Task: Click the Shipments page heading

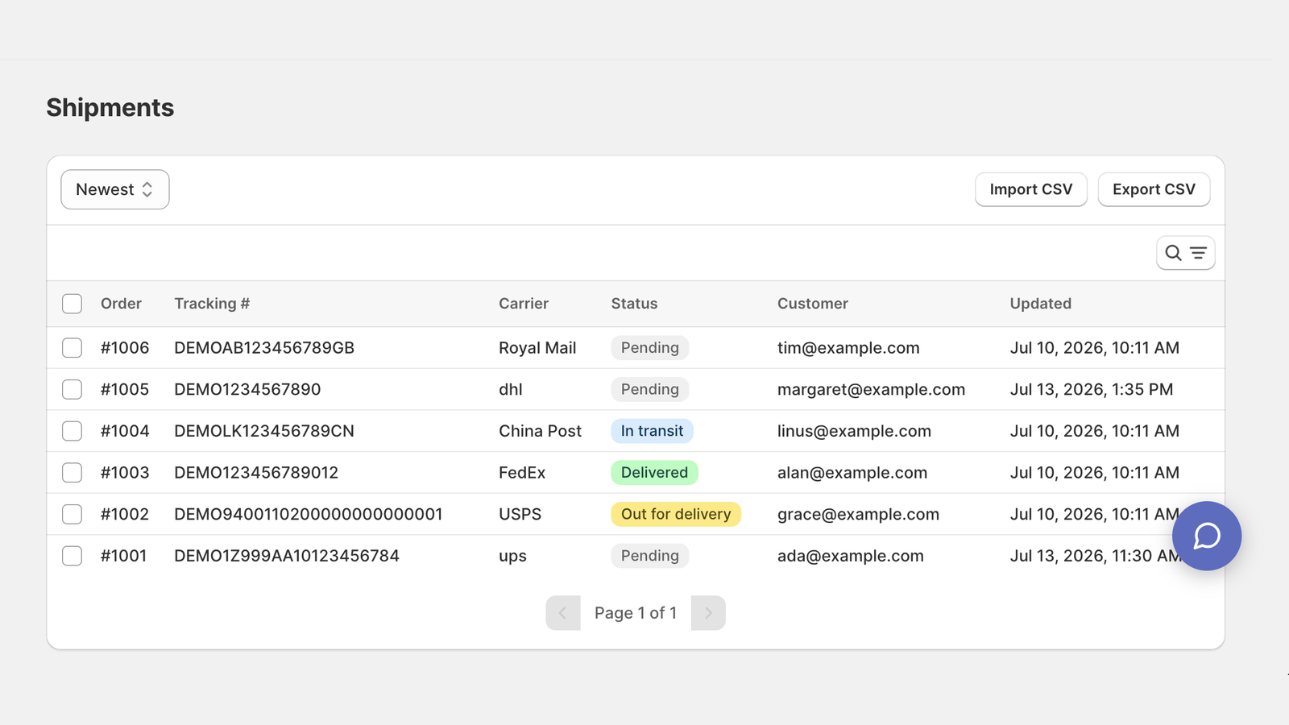Action: (x=110, y=107)
